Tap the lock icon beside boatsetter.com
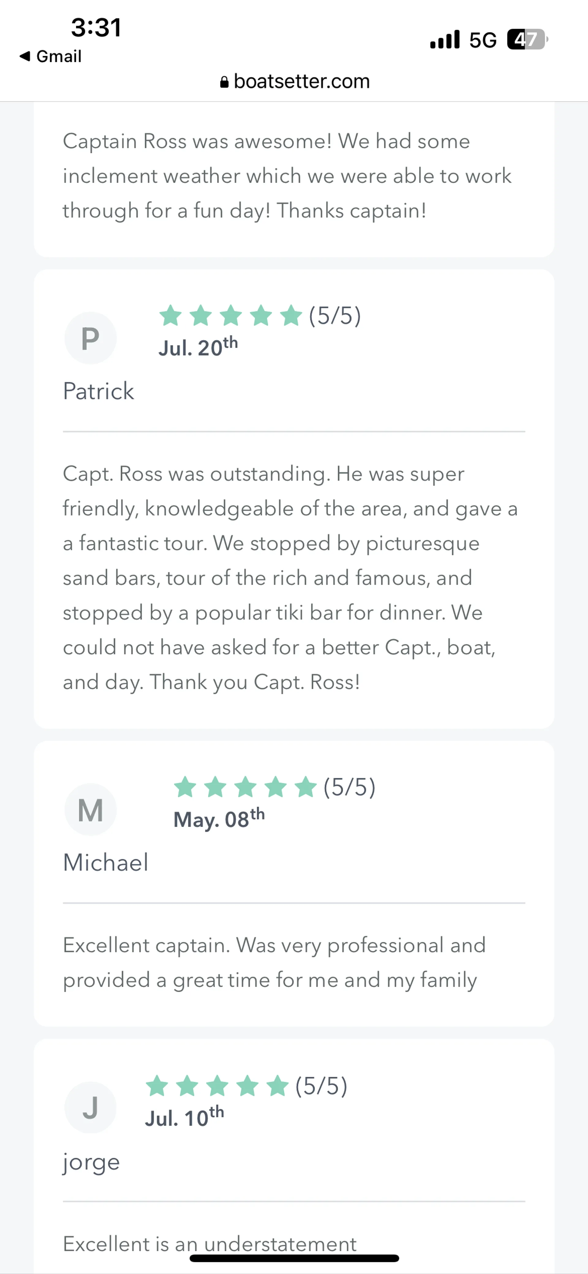The image size is (588, 1274). [224, 82]
